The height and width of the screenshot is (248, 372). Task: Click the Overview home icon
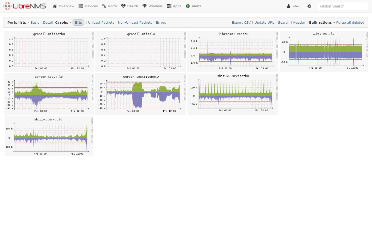[x=55, y=6]
